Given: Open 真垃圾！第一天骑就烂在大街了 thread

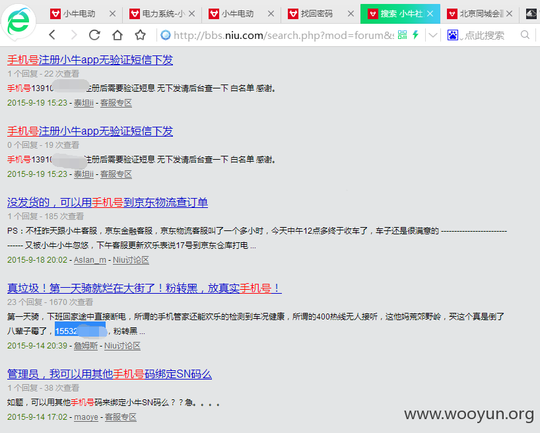Looking at the screenshot, I should click(145, 288).
